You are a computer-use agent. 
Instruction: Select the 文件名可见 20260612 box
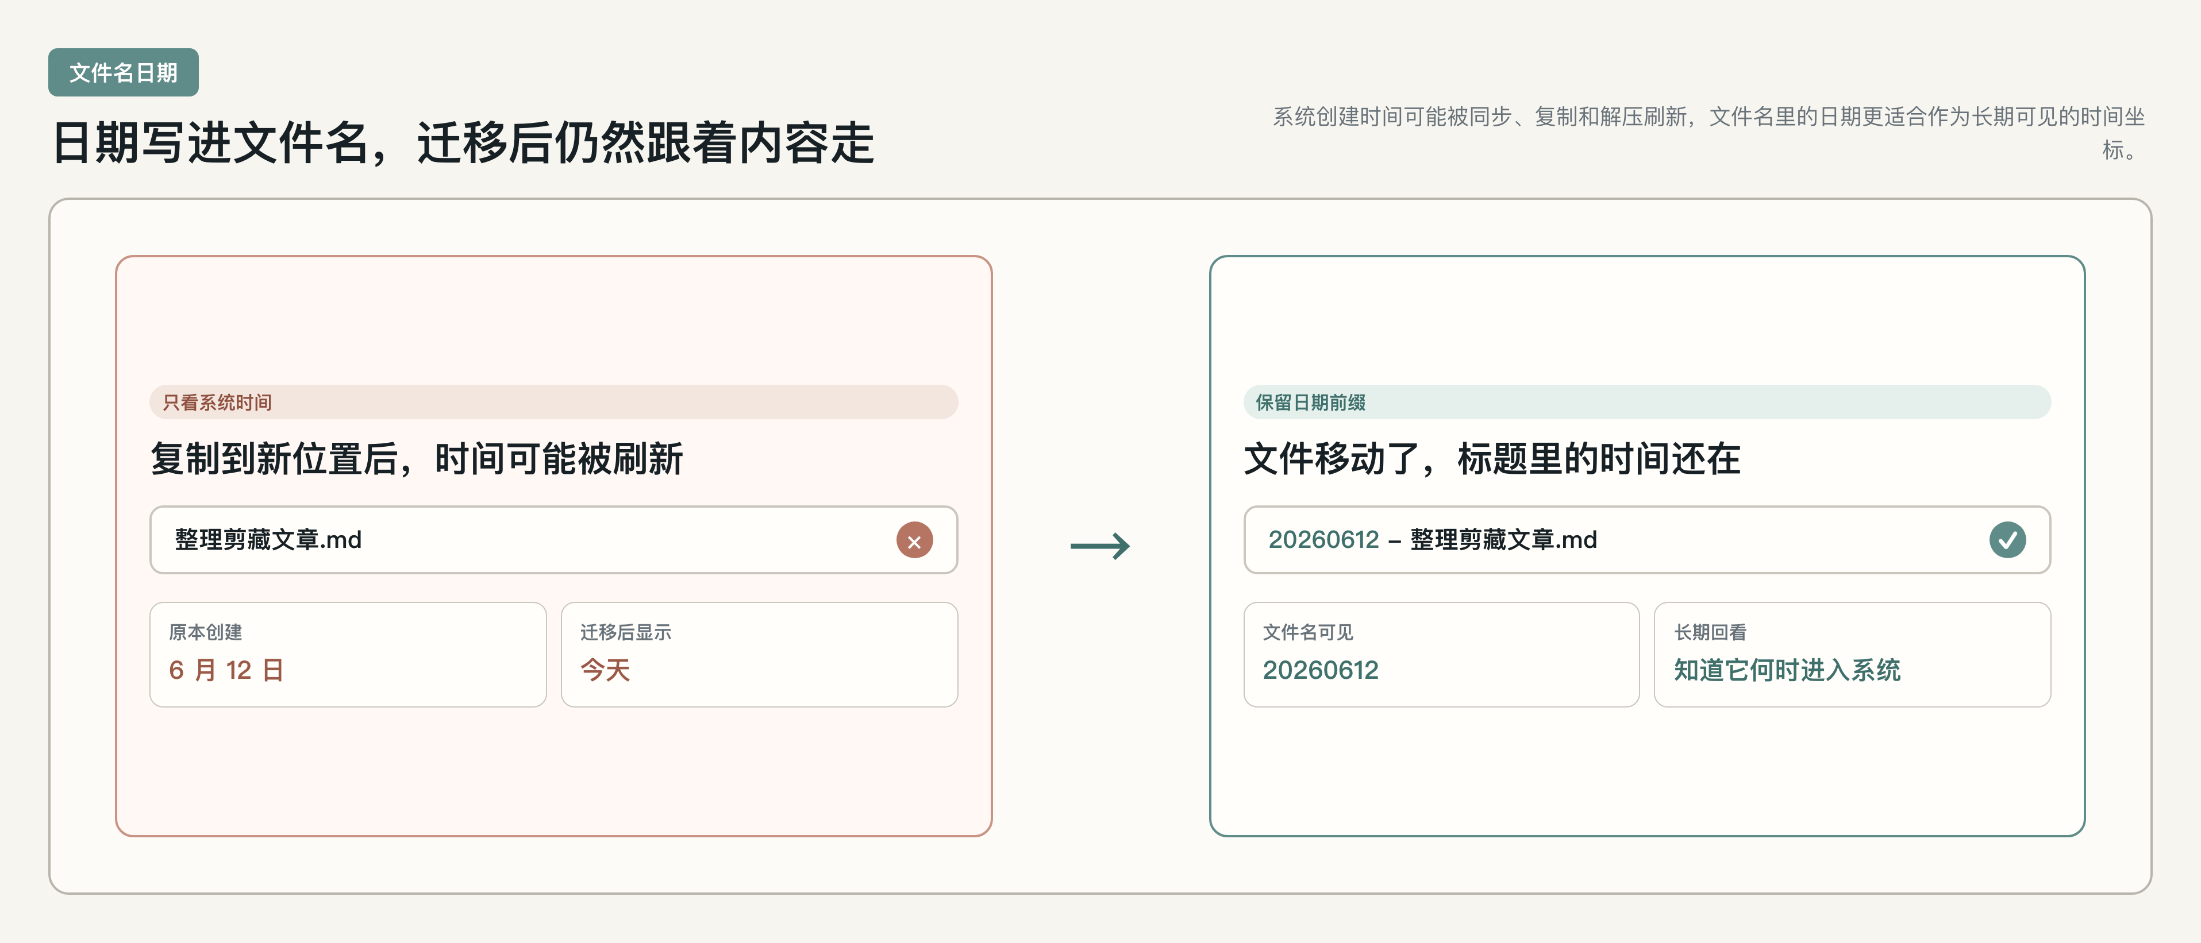(1441, 654)
